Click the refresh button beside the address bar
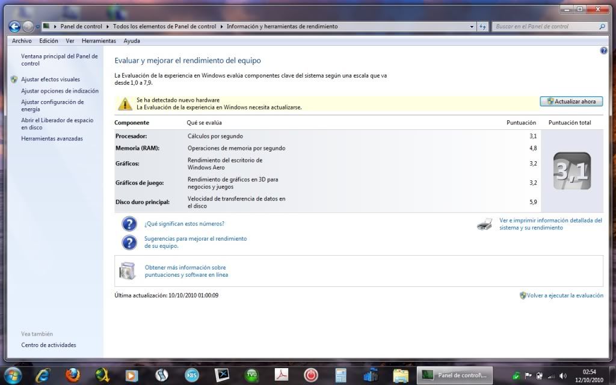Screen dimensions: 616x385 (483, 26)
